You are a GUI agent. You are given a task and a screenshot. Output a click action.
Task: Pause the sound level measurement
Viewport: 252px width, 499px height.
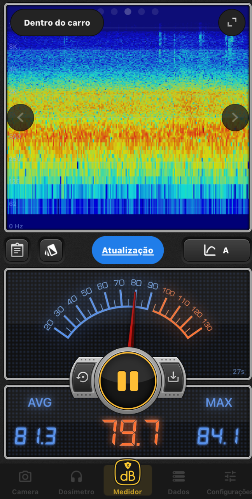(x=128, y=380)
